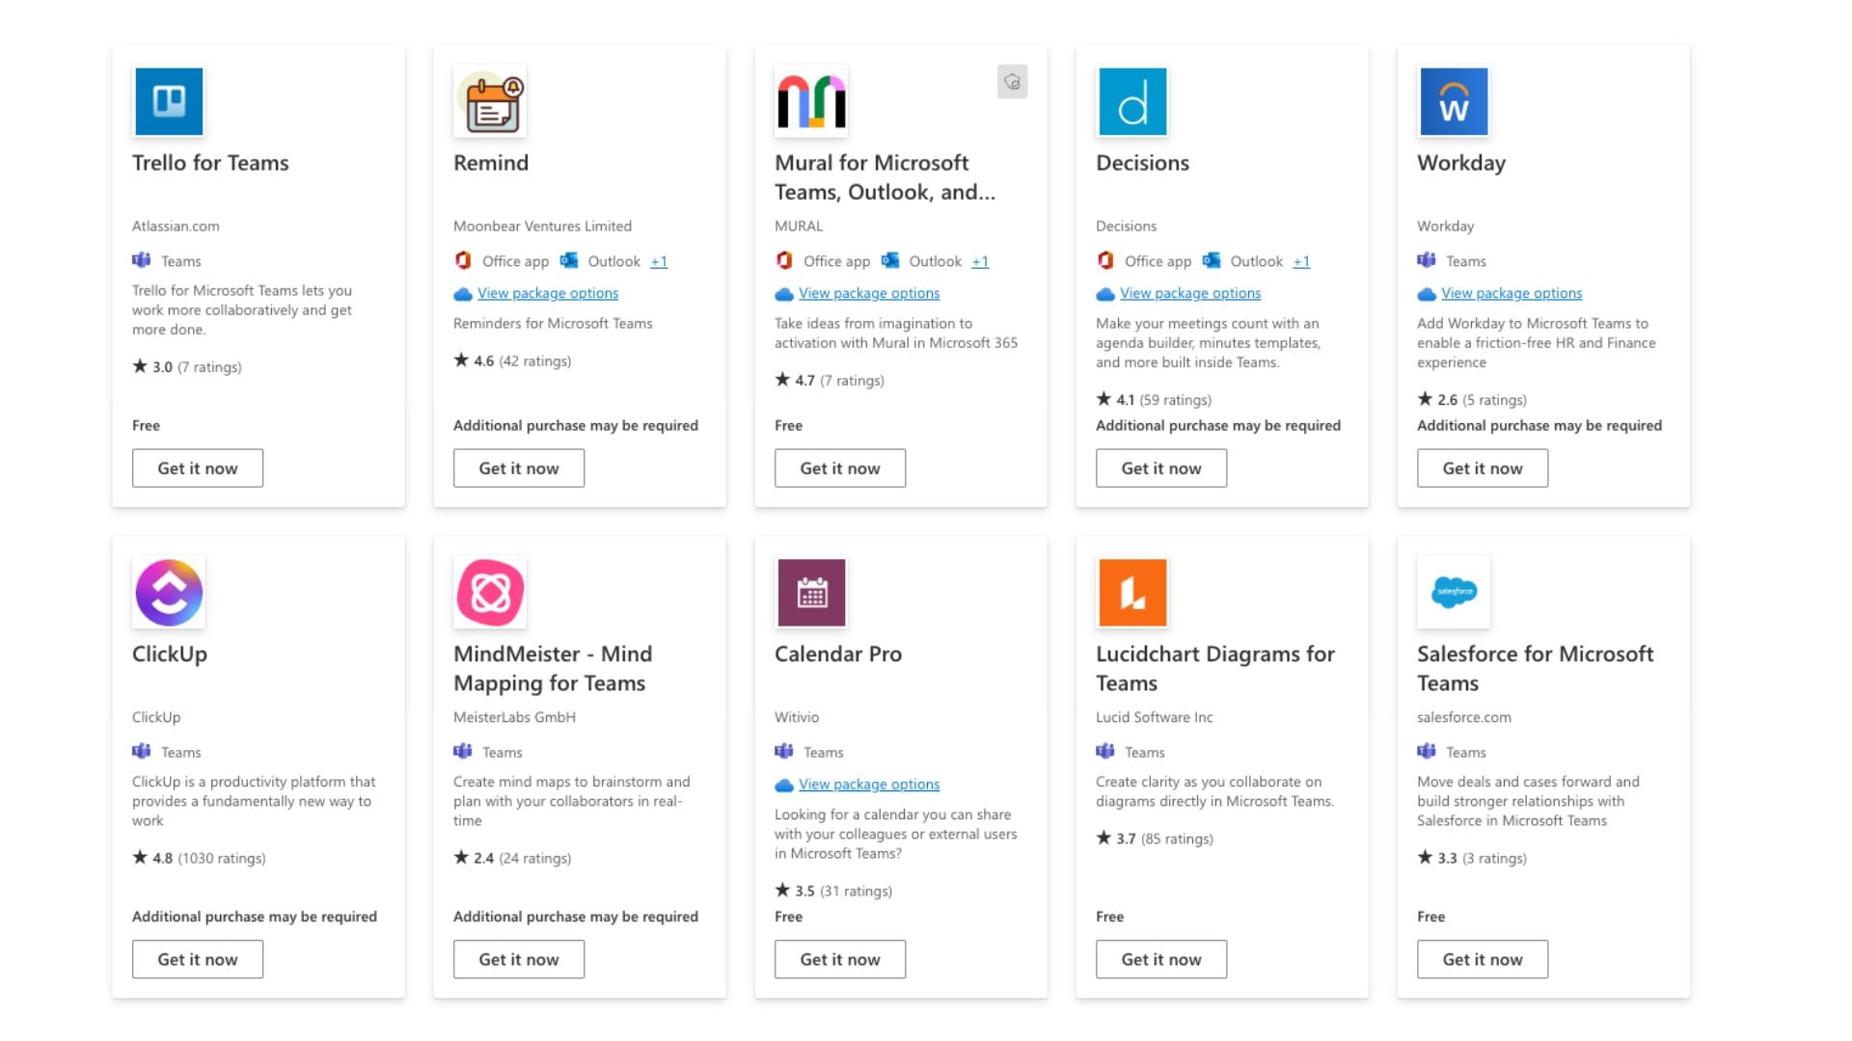
Task: Get the Mural app now
Action: [x=840, y=468]
